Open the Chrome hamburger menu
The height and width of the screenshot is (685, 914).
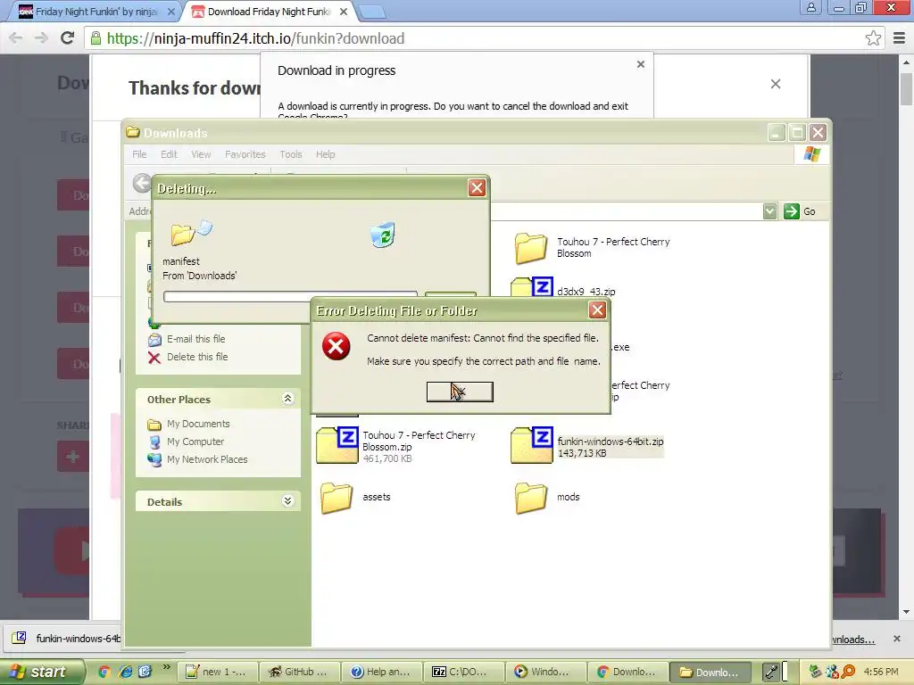(900, 38)
